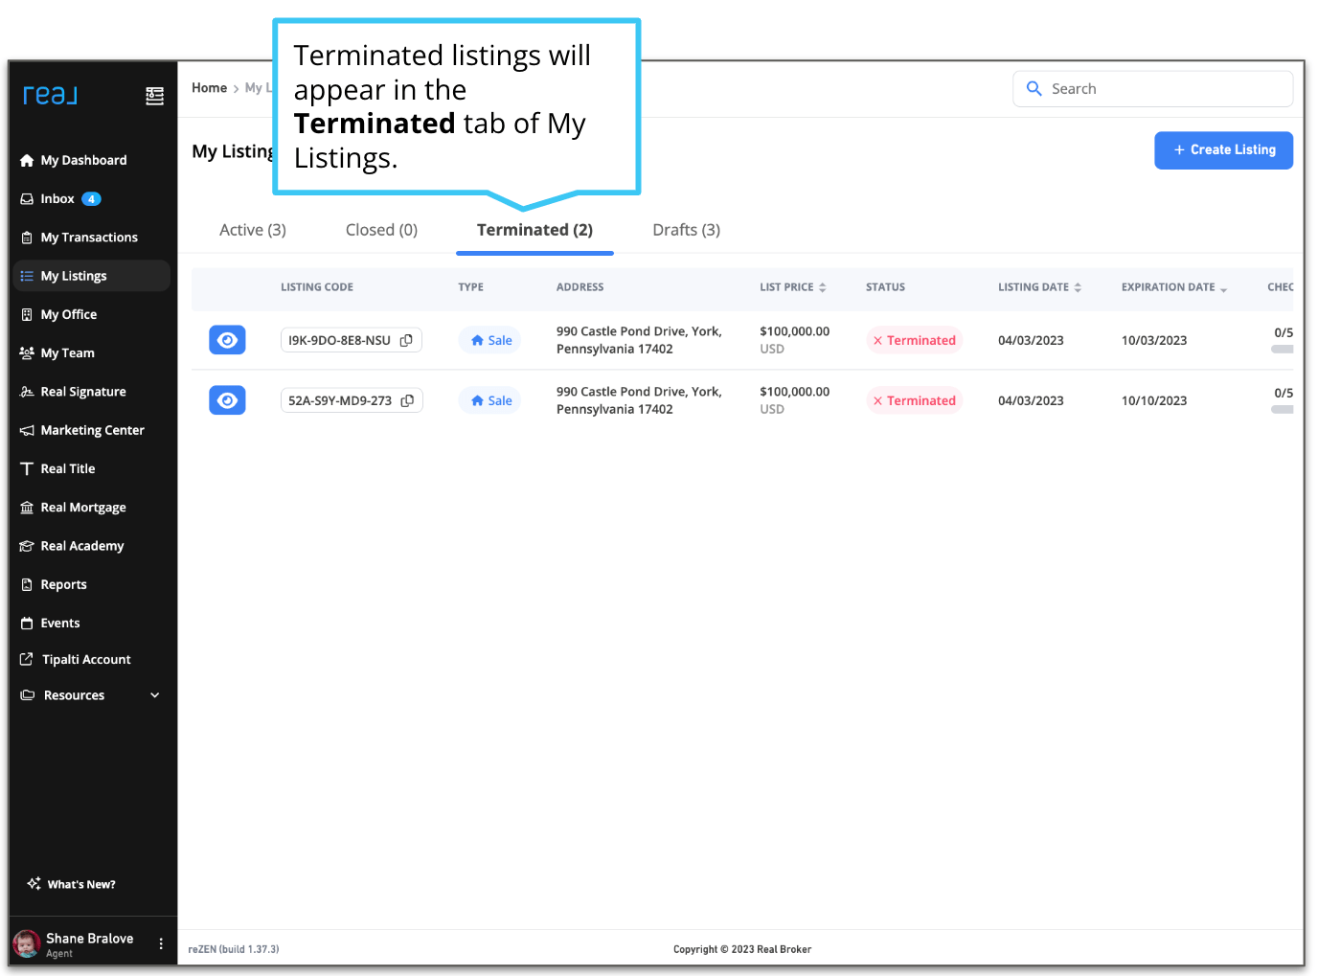Copy the listing code I9K-9DO-8E8-NSU
The height and width of the screenshot is (976, 1318).
(x=406, y=339)
